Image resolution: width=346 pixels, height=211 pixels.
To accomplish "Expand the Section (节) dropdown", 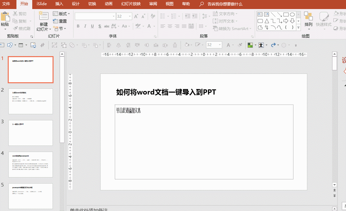I will [x=60, y=29].
